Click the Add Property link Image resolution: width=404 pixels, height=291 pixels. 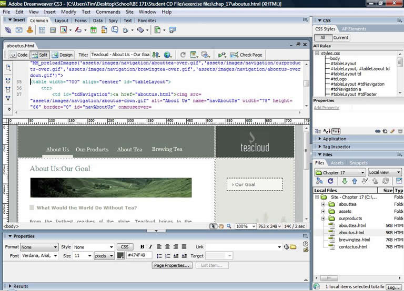(x=327, y=108)
